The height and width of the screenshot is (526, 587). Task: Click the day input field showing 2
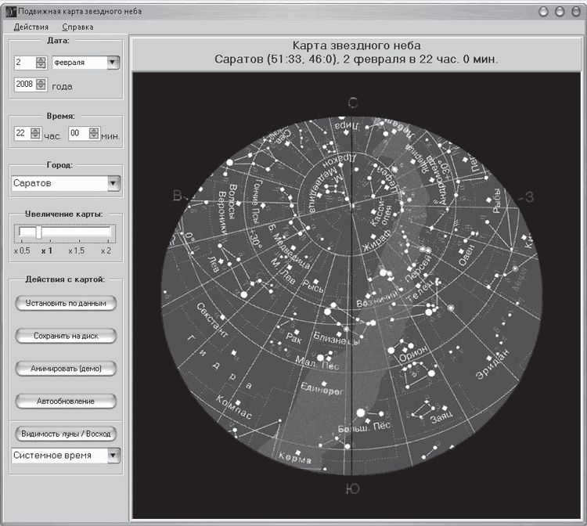coord(26,63)
